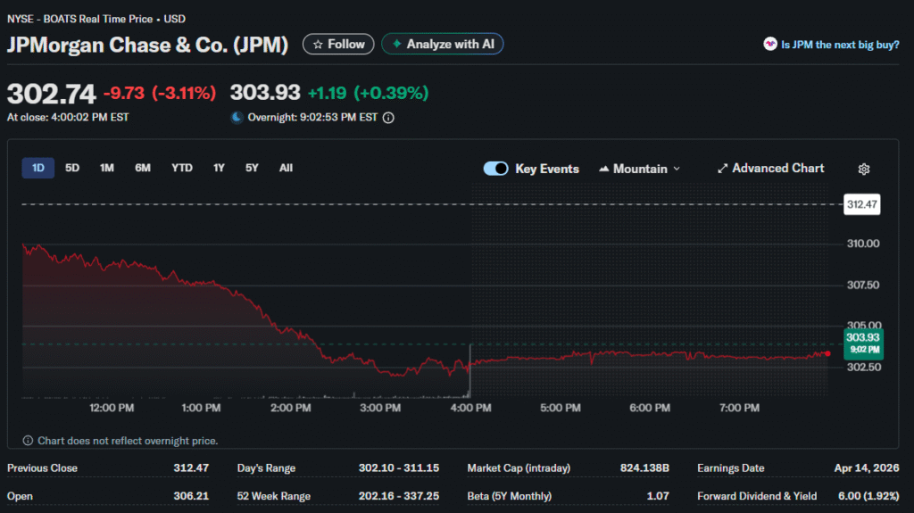Toggle the Key Events switch

pos(495,169)
